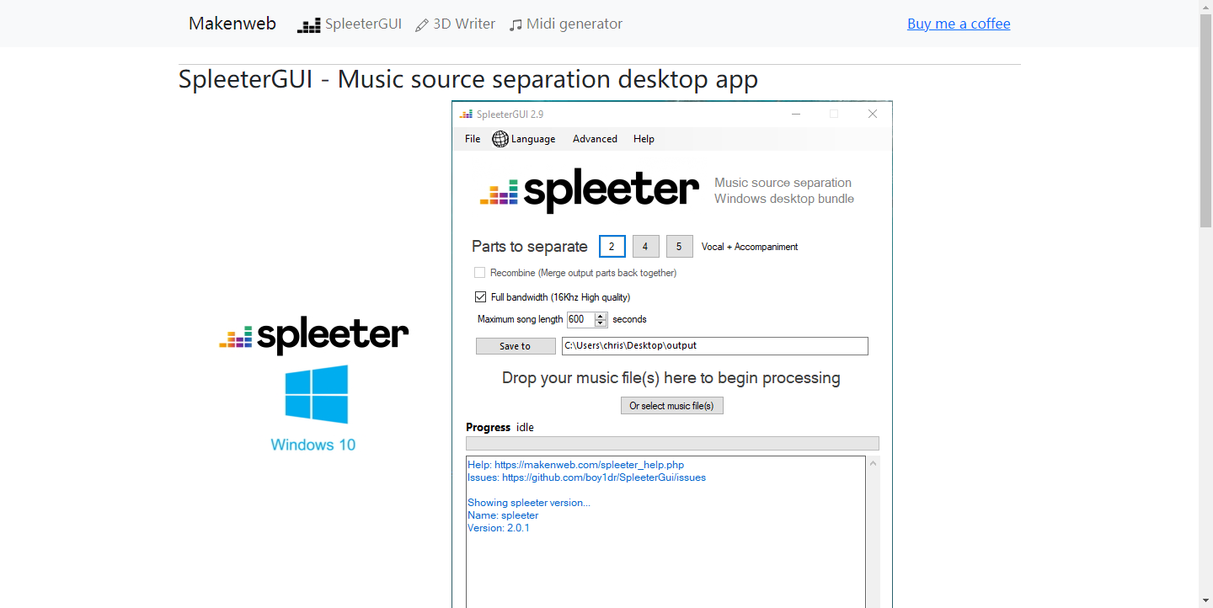Click the 'Name: spleeter' log line

click(x=503, y=515)
